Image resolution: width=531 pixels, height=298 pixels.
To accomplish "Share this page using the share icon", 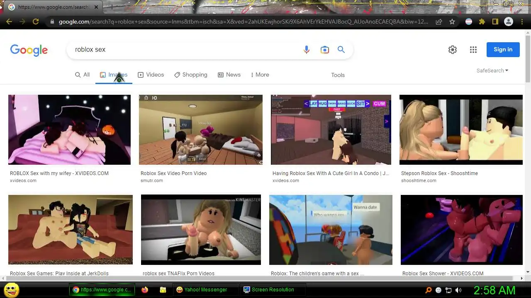I will (x=439, y=22).
